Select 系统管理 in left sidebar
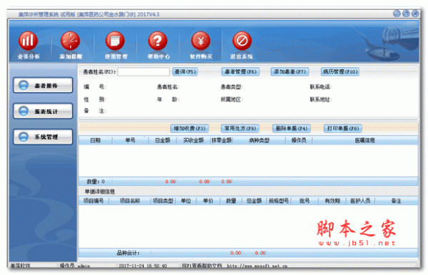The height and width of the screenshot is (275, 428). click(43, 137)
